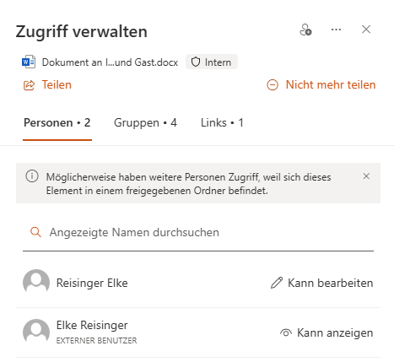Switch to the Gruppen tab

[145, 123]
